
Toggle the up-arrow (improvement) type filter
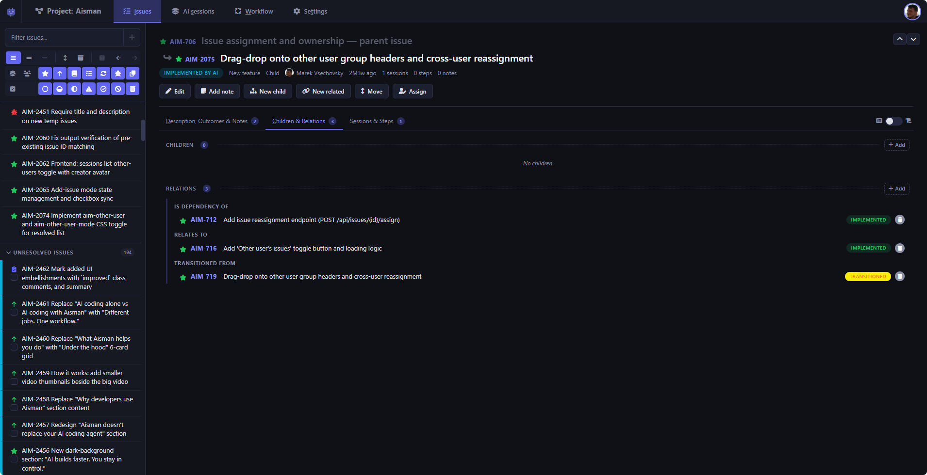pyautogui.click(x=60, y=74)
